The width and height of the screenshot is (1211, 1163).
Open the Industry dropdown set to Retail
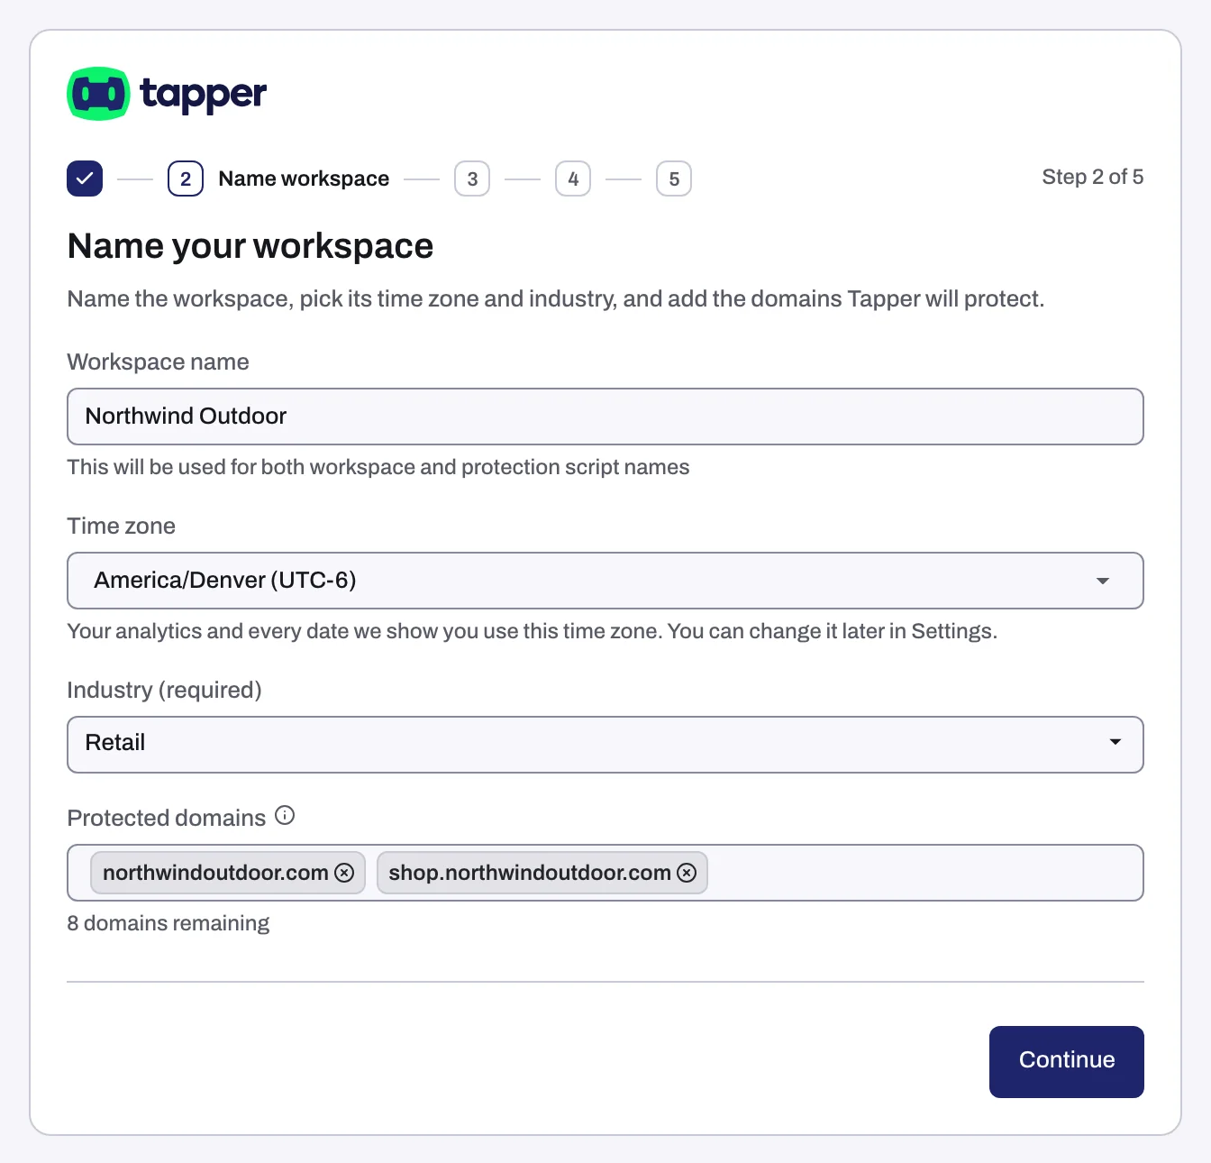point(605,745)
